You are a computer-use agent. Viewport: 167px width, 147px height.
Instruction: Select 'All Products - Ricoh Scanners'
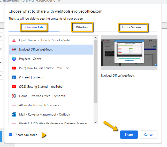[x=51, y=105]
